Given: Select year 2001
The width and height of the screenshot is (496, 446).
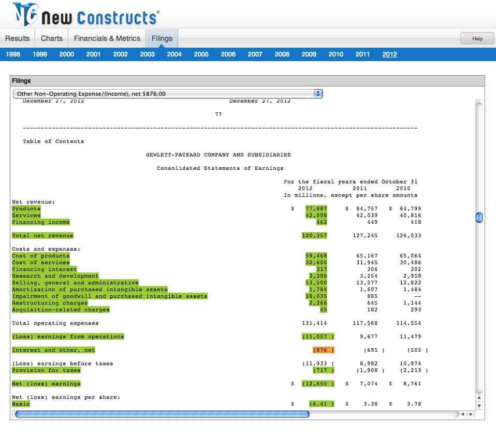Looking at the screenshot, I should 94,54.
